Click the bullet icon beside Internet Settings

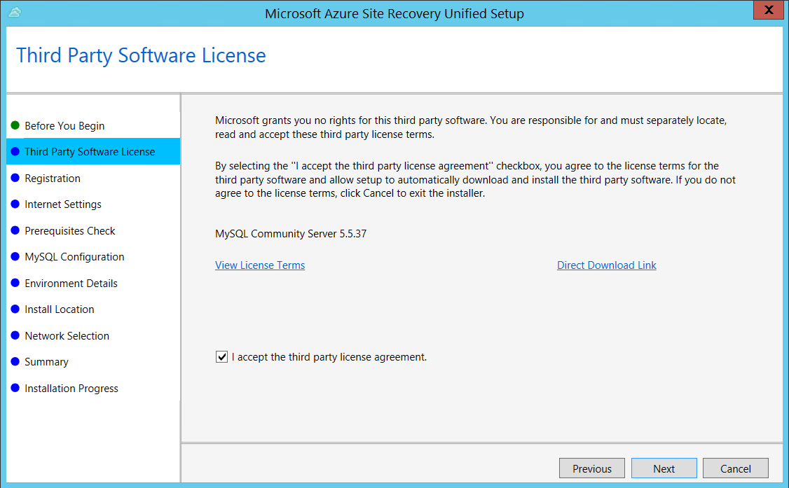15,204
